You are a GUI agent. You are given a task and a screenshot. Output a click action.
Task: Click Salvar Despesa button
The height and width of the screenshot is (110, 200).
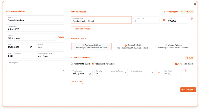tap(188, 90)
